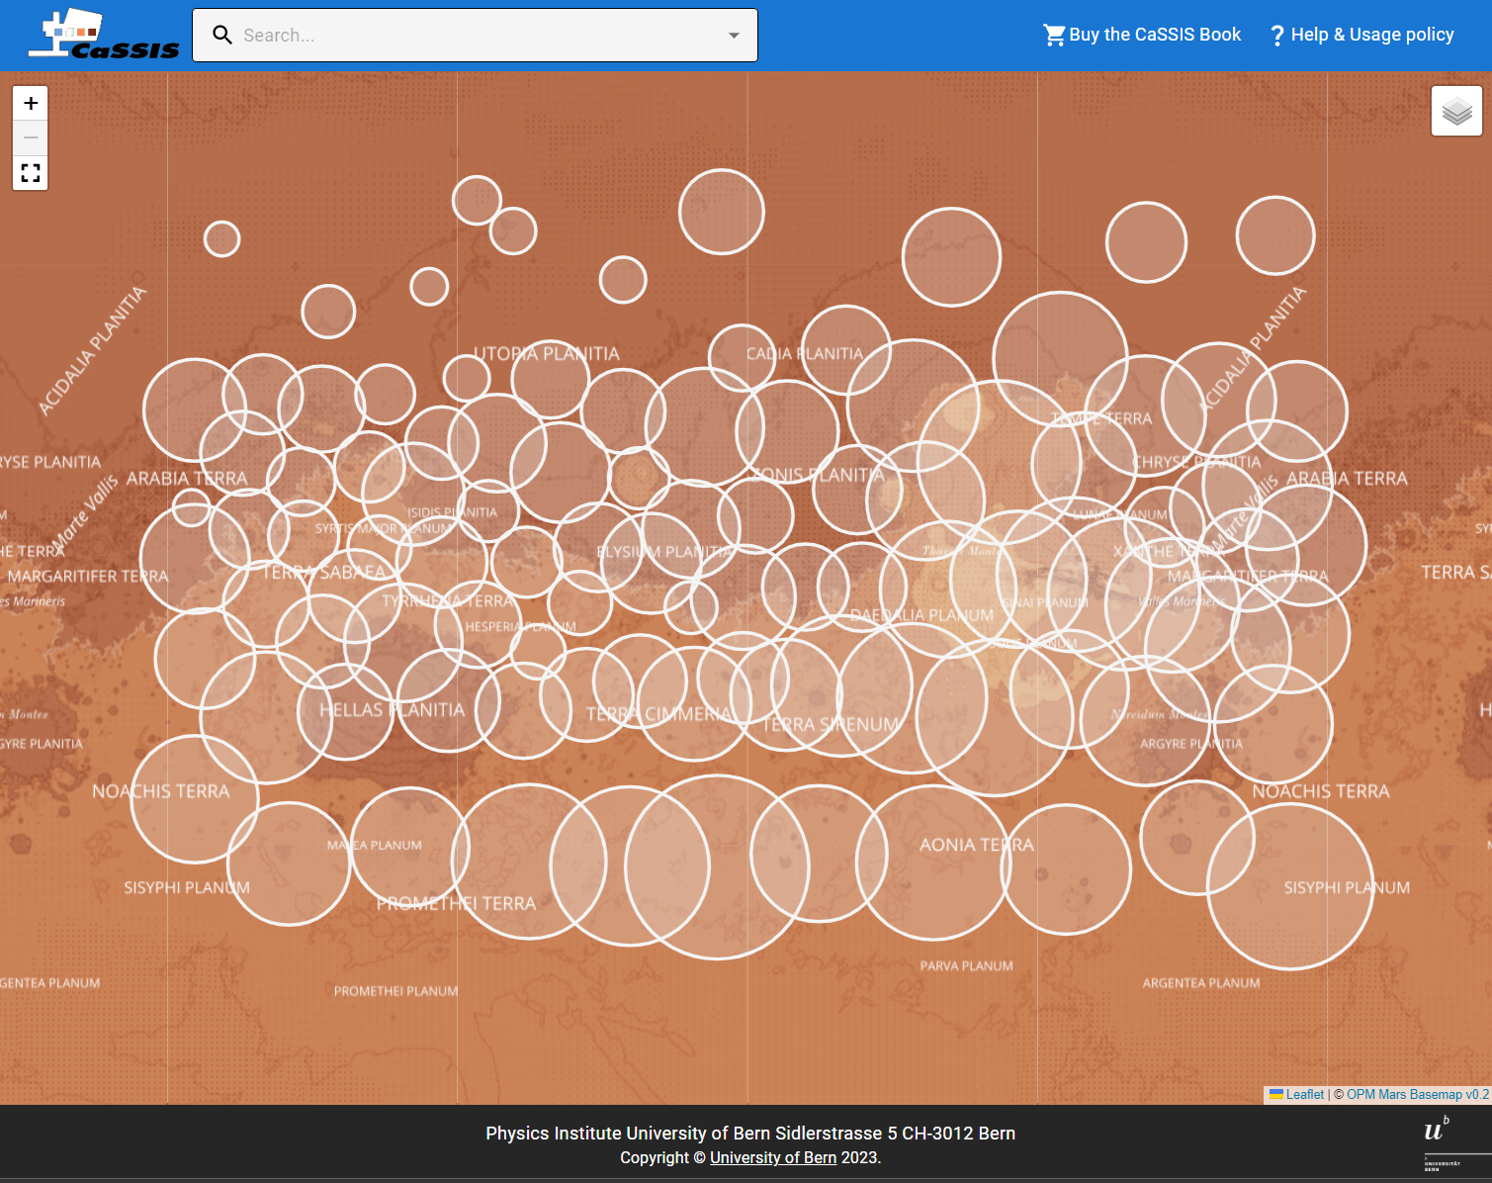1492x1183 pixels.
Task: Click the magnifying glass search icon
Action: pos(223,36)
